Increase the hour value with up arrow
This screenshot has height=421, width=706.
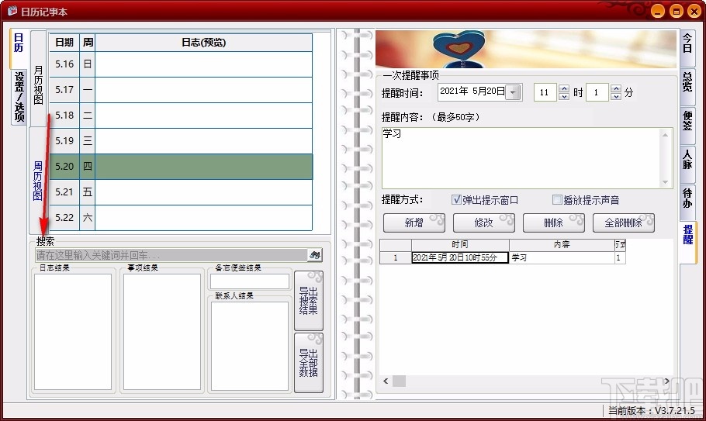[x=564, y=88]
